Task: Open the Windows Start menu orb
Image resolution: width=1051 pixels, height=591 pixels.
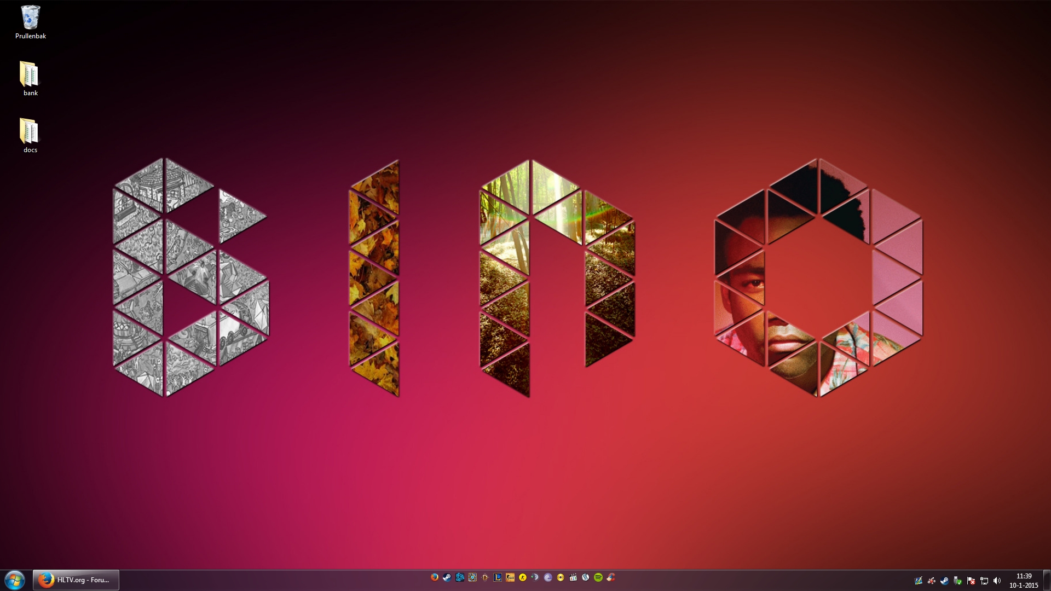Action: 15,580
